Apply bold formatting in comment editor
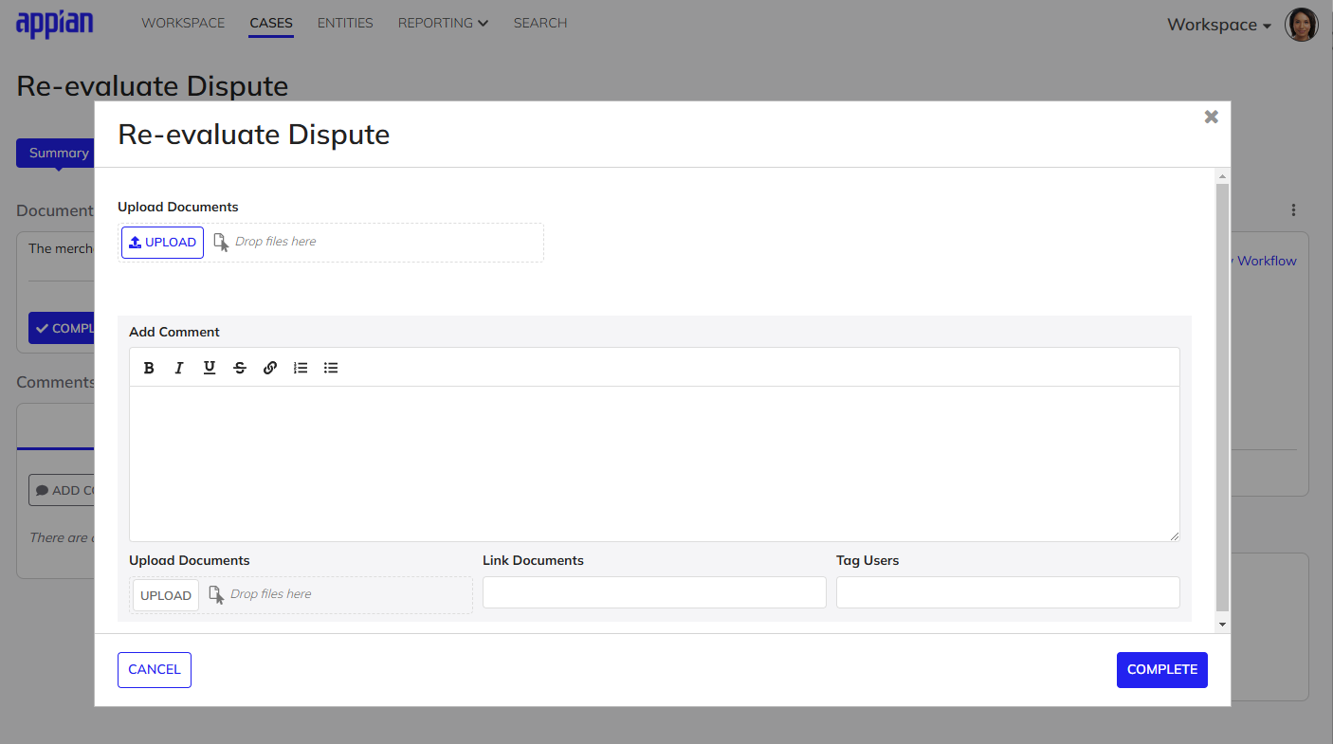1333x744 pixels. click(149, 368)
